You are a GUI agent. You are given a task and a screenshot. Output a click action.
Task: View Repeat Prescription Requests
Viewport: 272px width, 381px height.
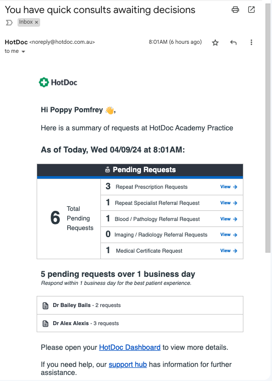coord(228,187)
